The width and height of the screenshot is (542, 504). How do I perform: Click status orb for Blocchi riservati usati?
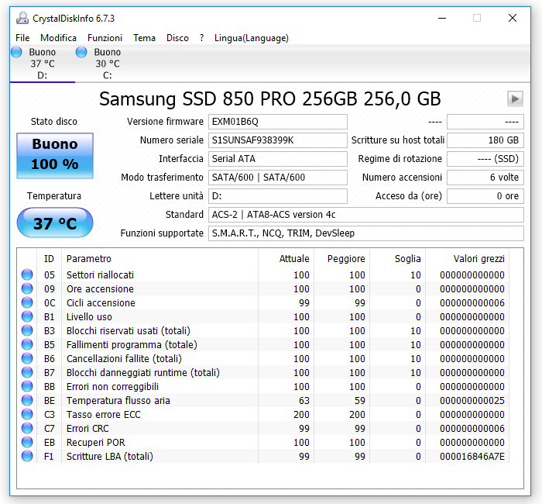coord(27,330)
